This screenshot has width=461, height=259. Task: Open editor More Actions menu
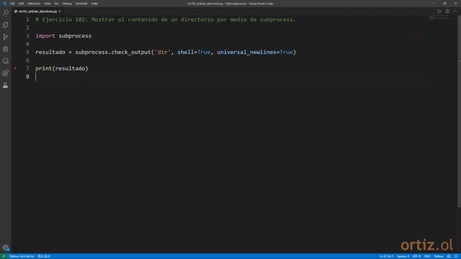point(455,12)
